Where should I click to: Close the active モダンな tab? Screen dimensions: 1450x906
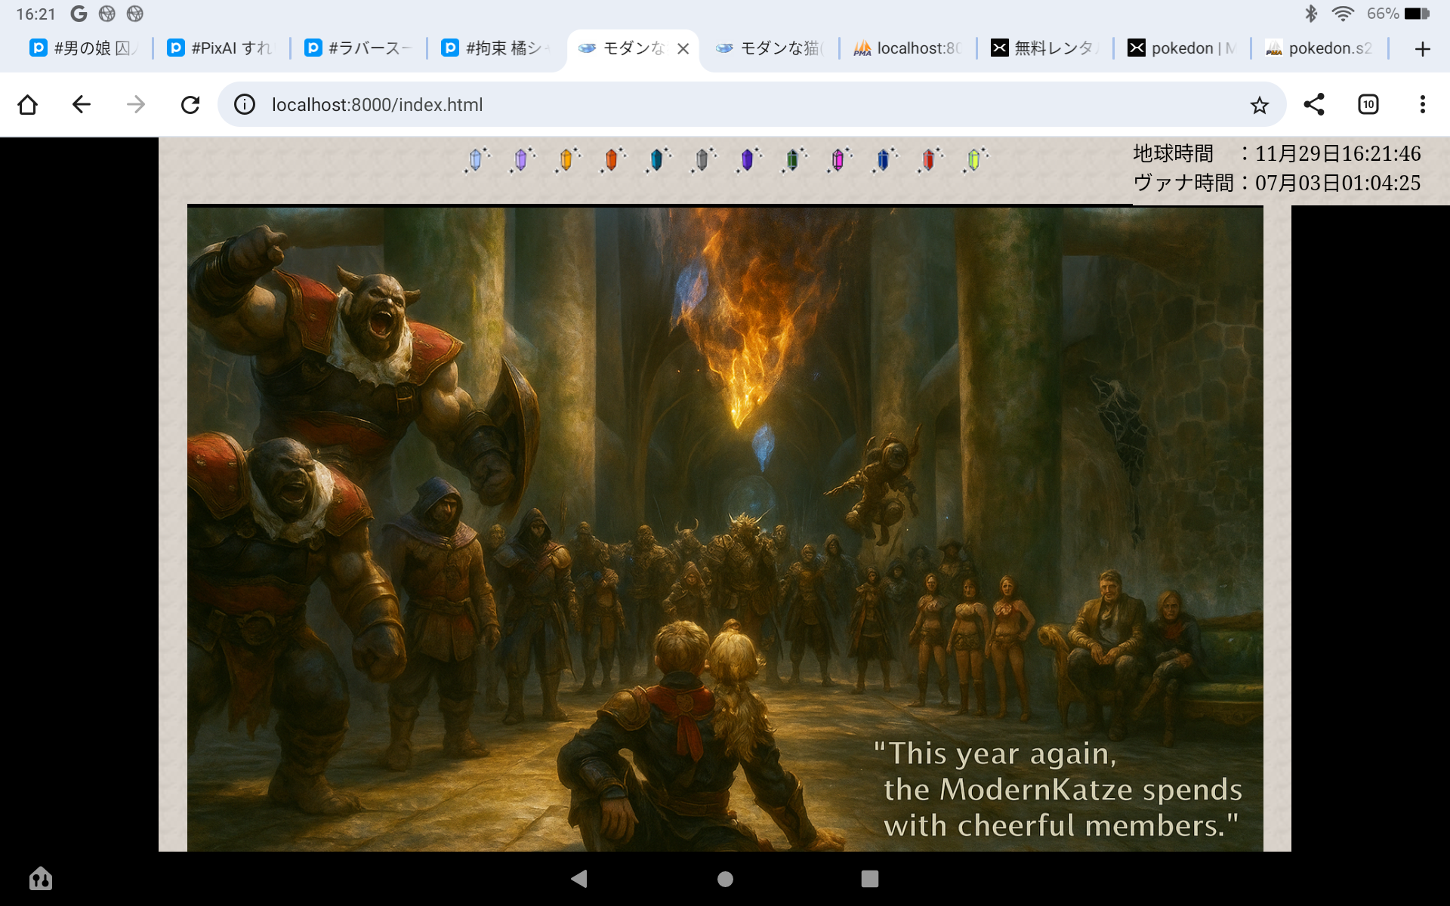click(x=683, y=49)
